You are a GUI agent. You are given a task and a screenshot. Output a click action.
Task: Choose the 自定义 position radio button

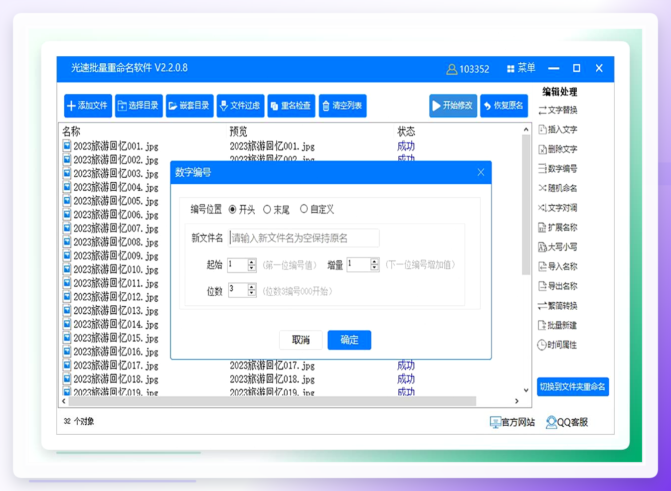304,209
